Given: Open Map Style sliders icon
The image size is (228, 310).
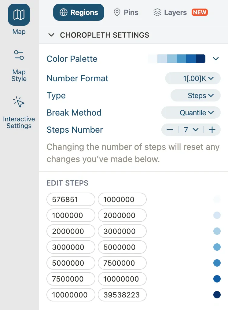Looking at the screenshot, I should (19, 55).
